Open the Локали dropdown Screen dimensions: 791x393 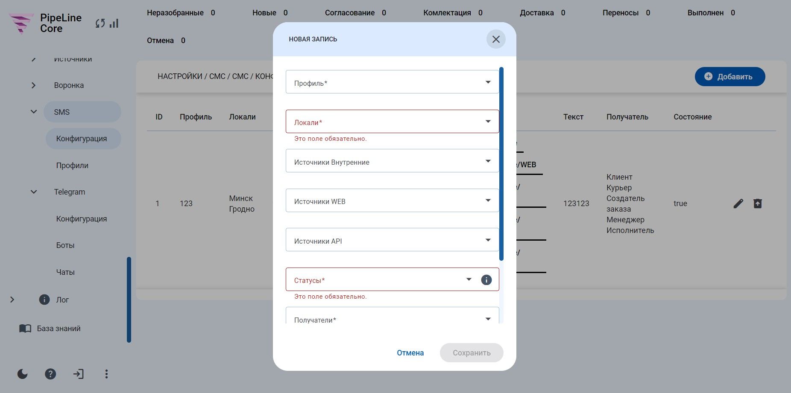pos(392,122)
